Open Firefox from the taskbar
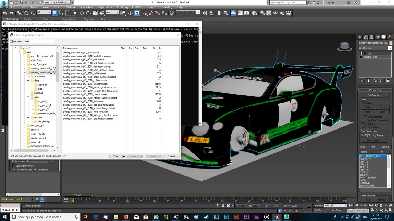The height and width of the screenshot is (221, 394). [x=126, y=217]
